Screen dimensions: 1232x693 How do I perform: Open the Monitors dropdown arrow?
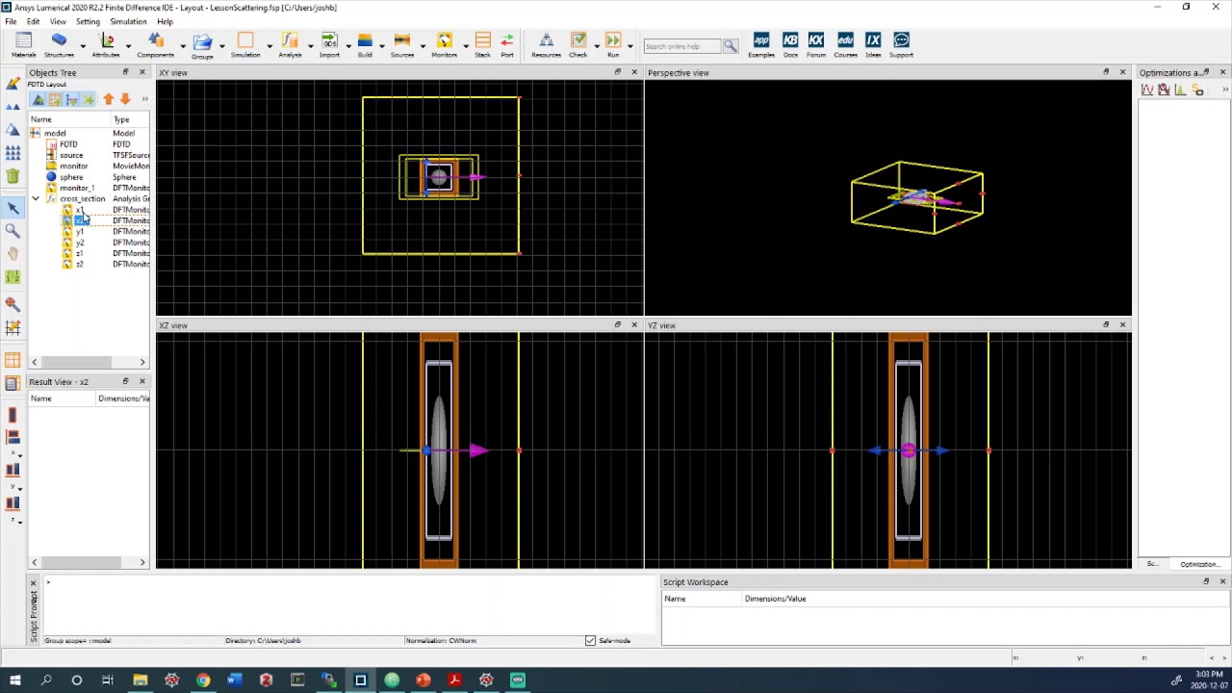click(466, 45)
